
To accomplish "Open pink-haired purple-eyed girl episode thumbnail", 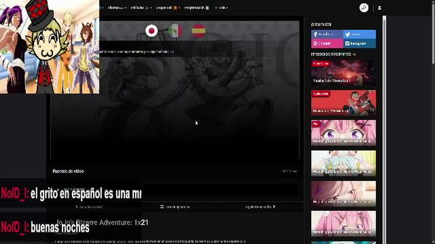I will [344, 133].
